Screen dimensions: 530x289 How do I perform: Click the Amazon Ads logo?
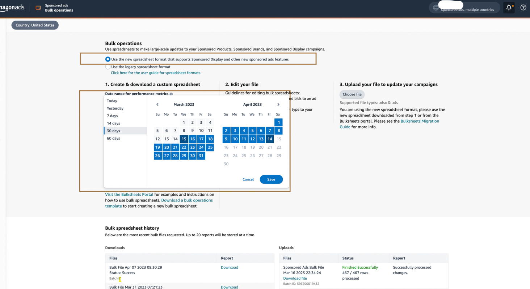click(x=12, y=8)
